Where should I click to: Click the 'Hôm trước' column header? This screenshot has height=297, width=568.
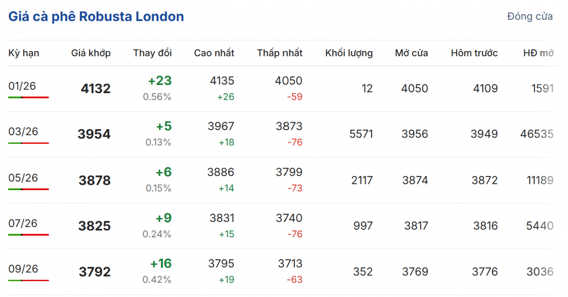click(474, 53)
